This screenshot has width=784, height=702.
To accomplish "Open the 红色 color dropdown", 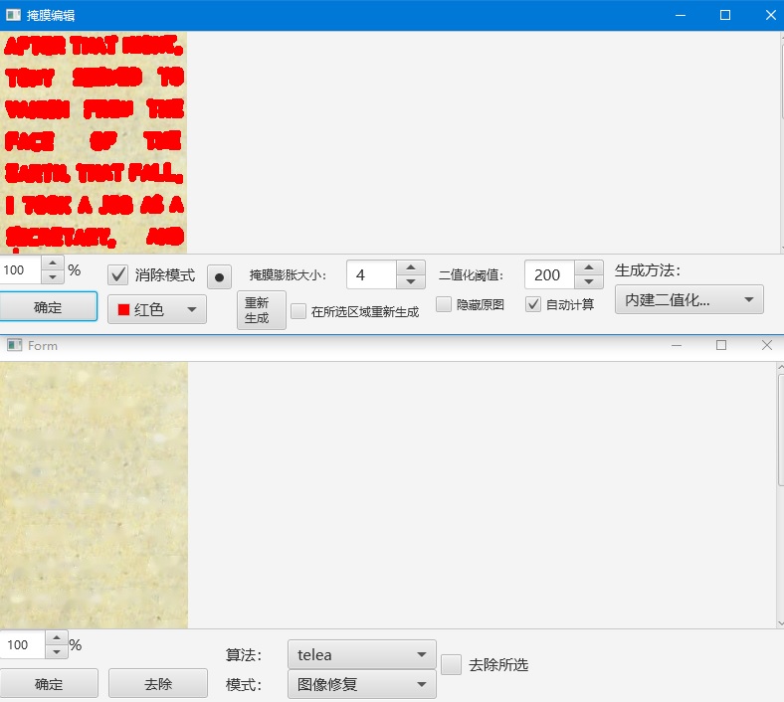I will [157, 310].
